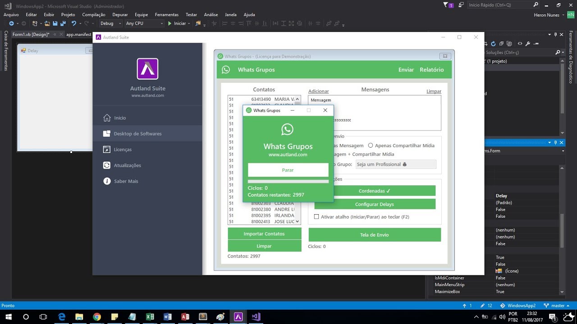Open Solution Explorer window position dropdown
The image size is (577, 324).
tap(550, 34)
